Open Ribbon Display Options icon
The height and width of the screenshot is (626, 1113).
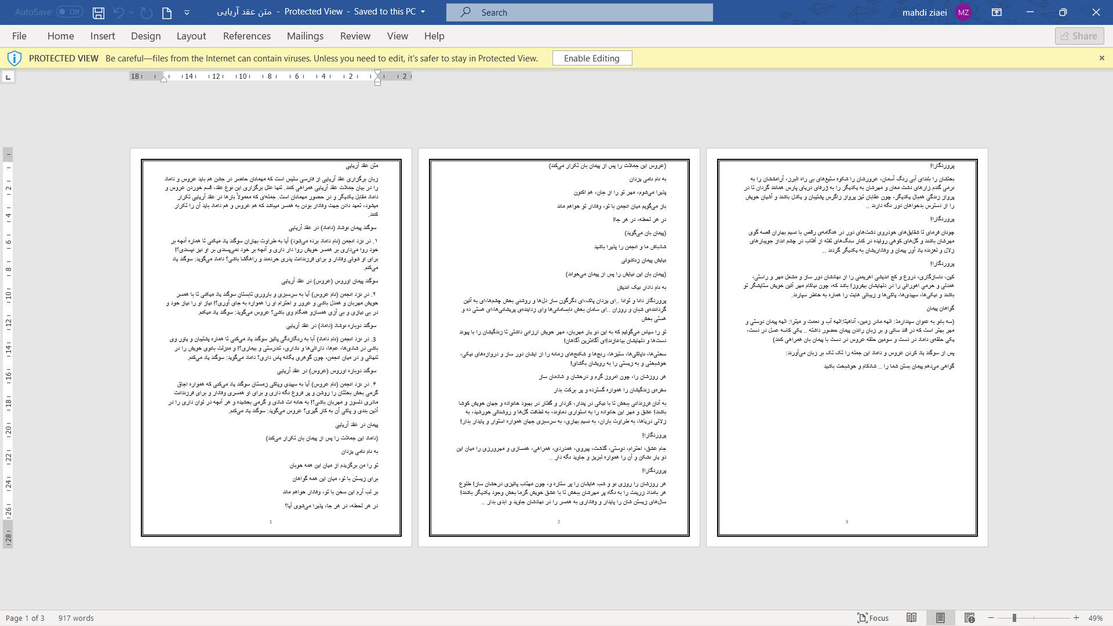click(x=997, y=12)
